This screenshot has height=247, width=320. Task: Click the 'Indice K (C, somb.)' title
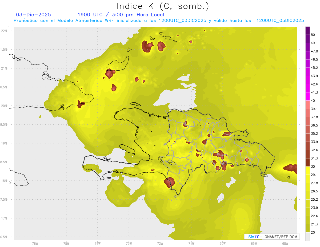click(x=163, y=6)
